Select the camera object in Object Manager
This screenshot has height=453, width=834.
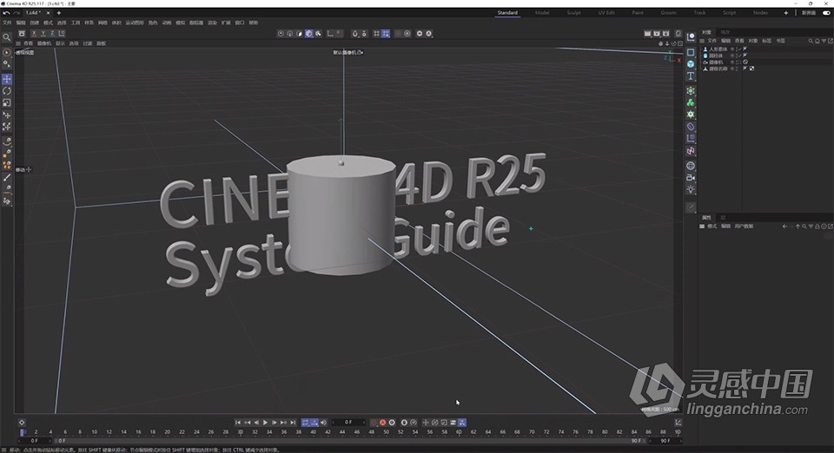click(x=716, y=62)
